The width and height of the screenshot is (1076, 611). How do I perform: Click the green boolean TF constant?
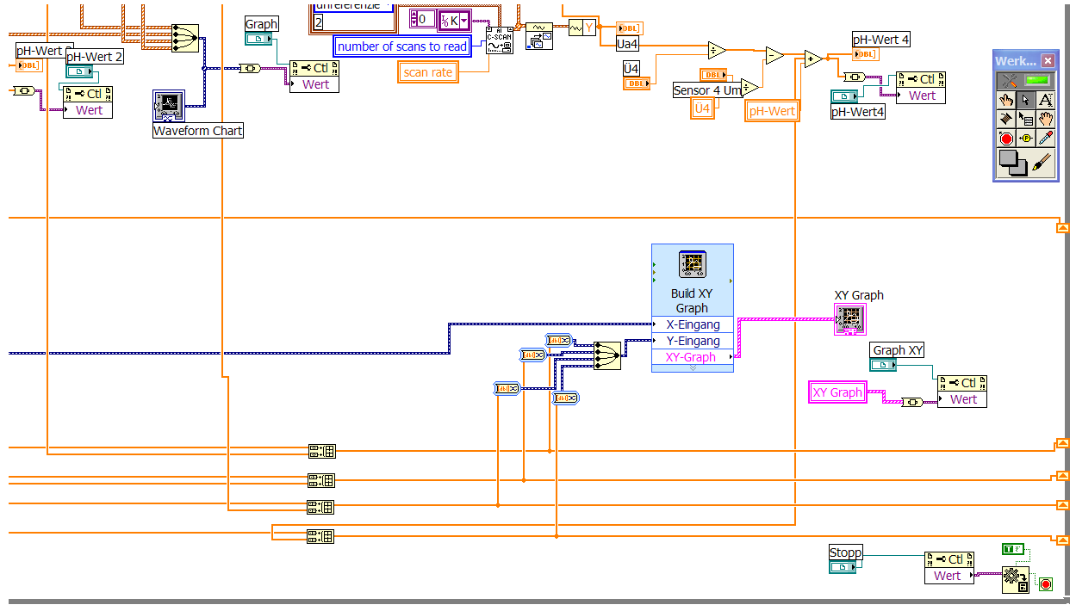click(1013, 549)
